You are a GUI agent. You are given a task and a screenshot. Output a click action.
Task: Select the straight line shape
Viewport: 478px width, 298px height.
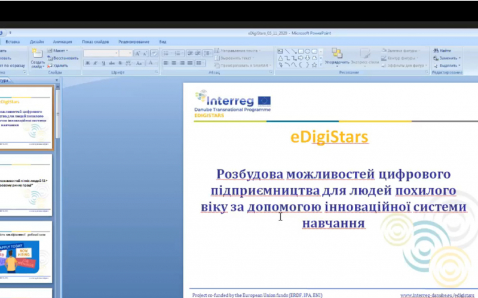(287, 51)
